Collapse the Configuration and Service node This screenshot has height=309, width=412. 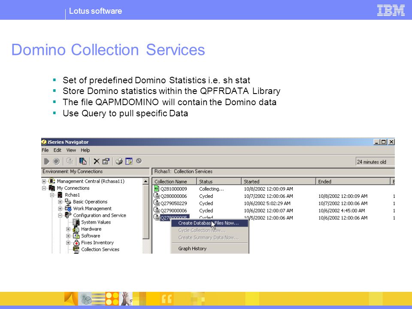click(60, 215)
